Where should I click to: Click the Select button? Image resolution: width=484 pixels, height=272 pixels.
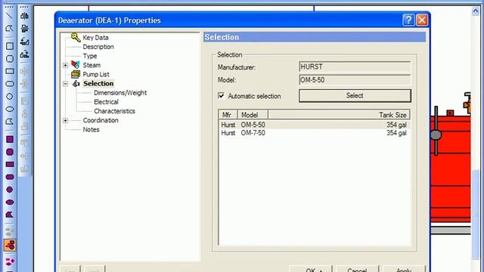pyautogui.click(x=355, y=96)
